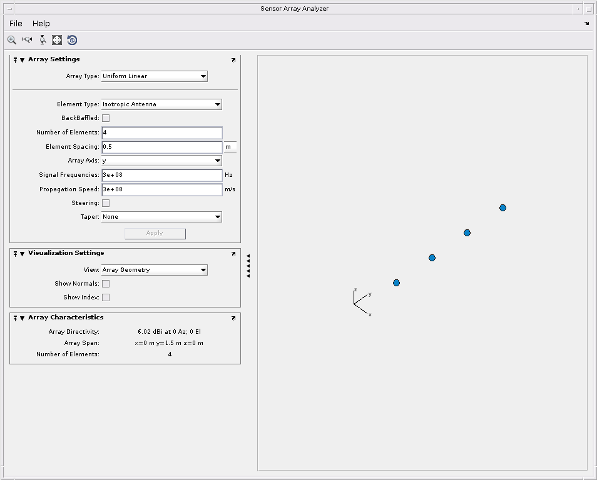Collapse the Array Characteristics panel
The image size is (597, 480).
22,318
